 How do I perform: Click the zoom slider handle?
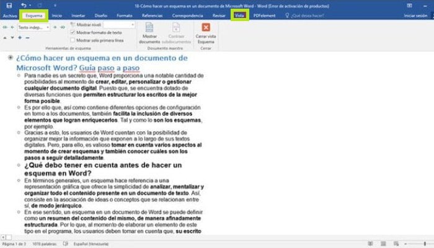pos(425,244)
